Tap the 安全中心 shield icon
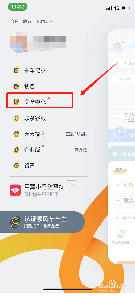 (x=16, y=102)
